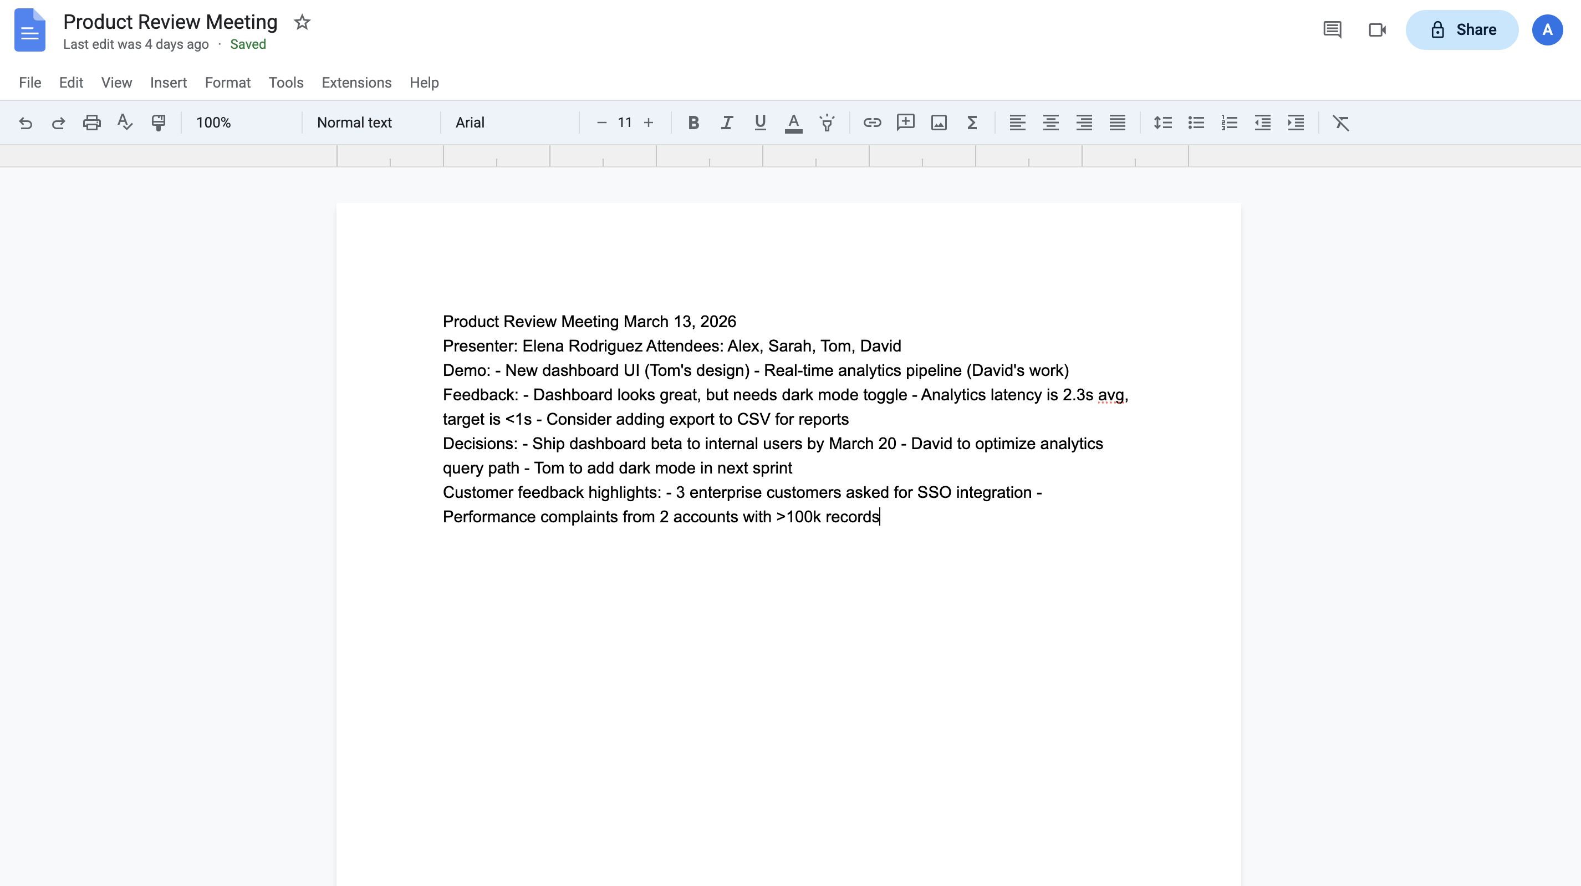The height and width of the screenshot is (886, 1581).
Task: Open the Normal text style dropdown
Action: coord(355,122)
